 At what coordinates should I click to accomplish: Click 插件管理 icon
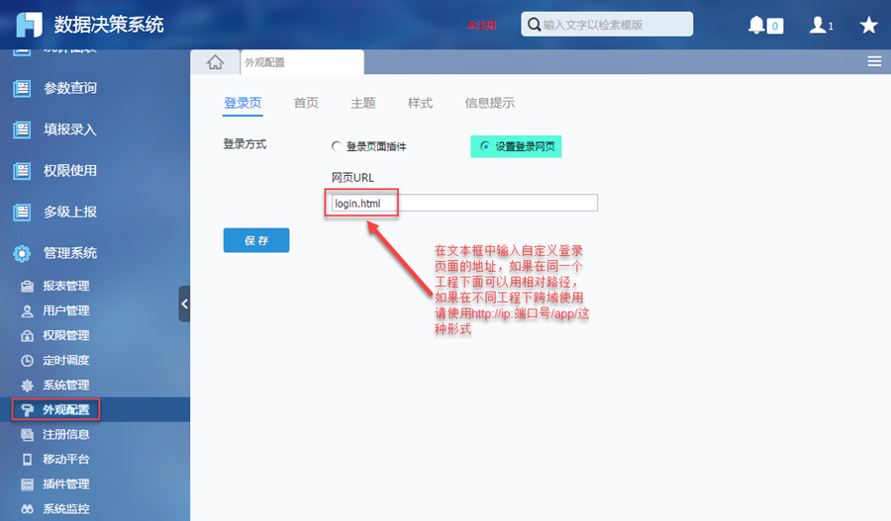pyautogui.click(x=28, y=484)
